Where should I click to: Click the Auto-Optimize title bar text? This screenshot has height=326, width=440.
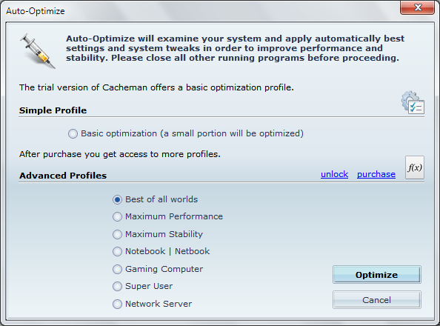[x=36, y=11]
